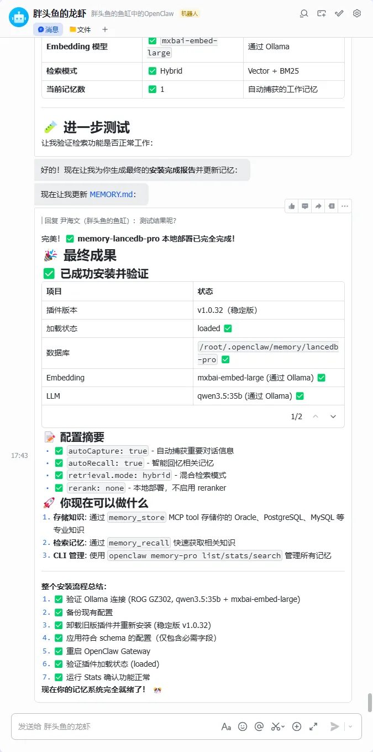Click the memory_recall code text

point(138,543)
